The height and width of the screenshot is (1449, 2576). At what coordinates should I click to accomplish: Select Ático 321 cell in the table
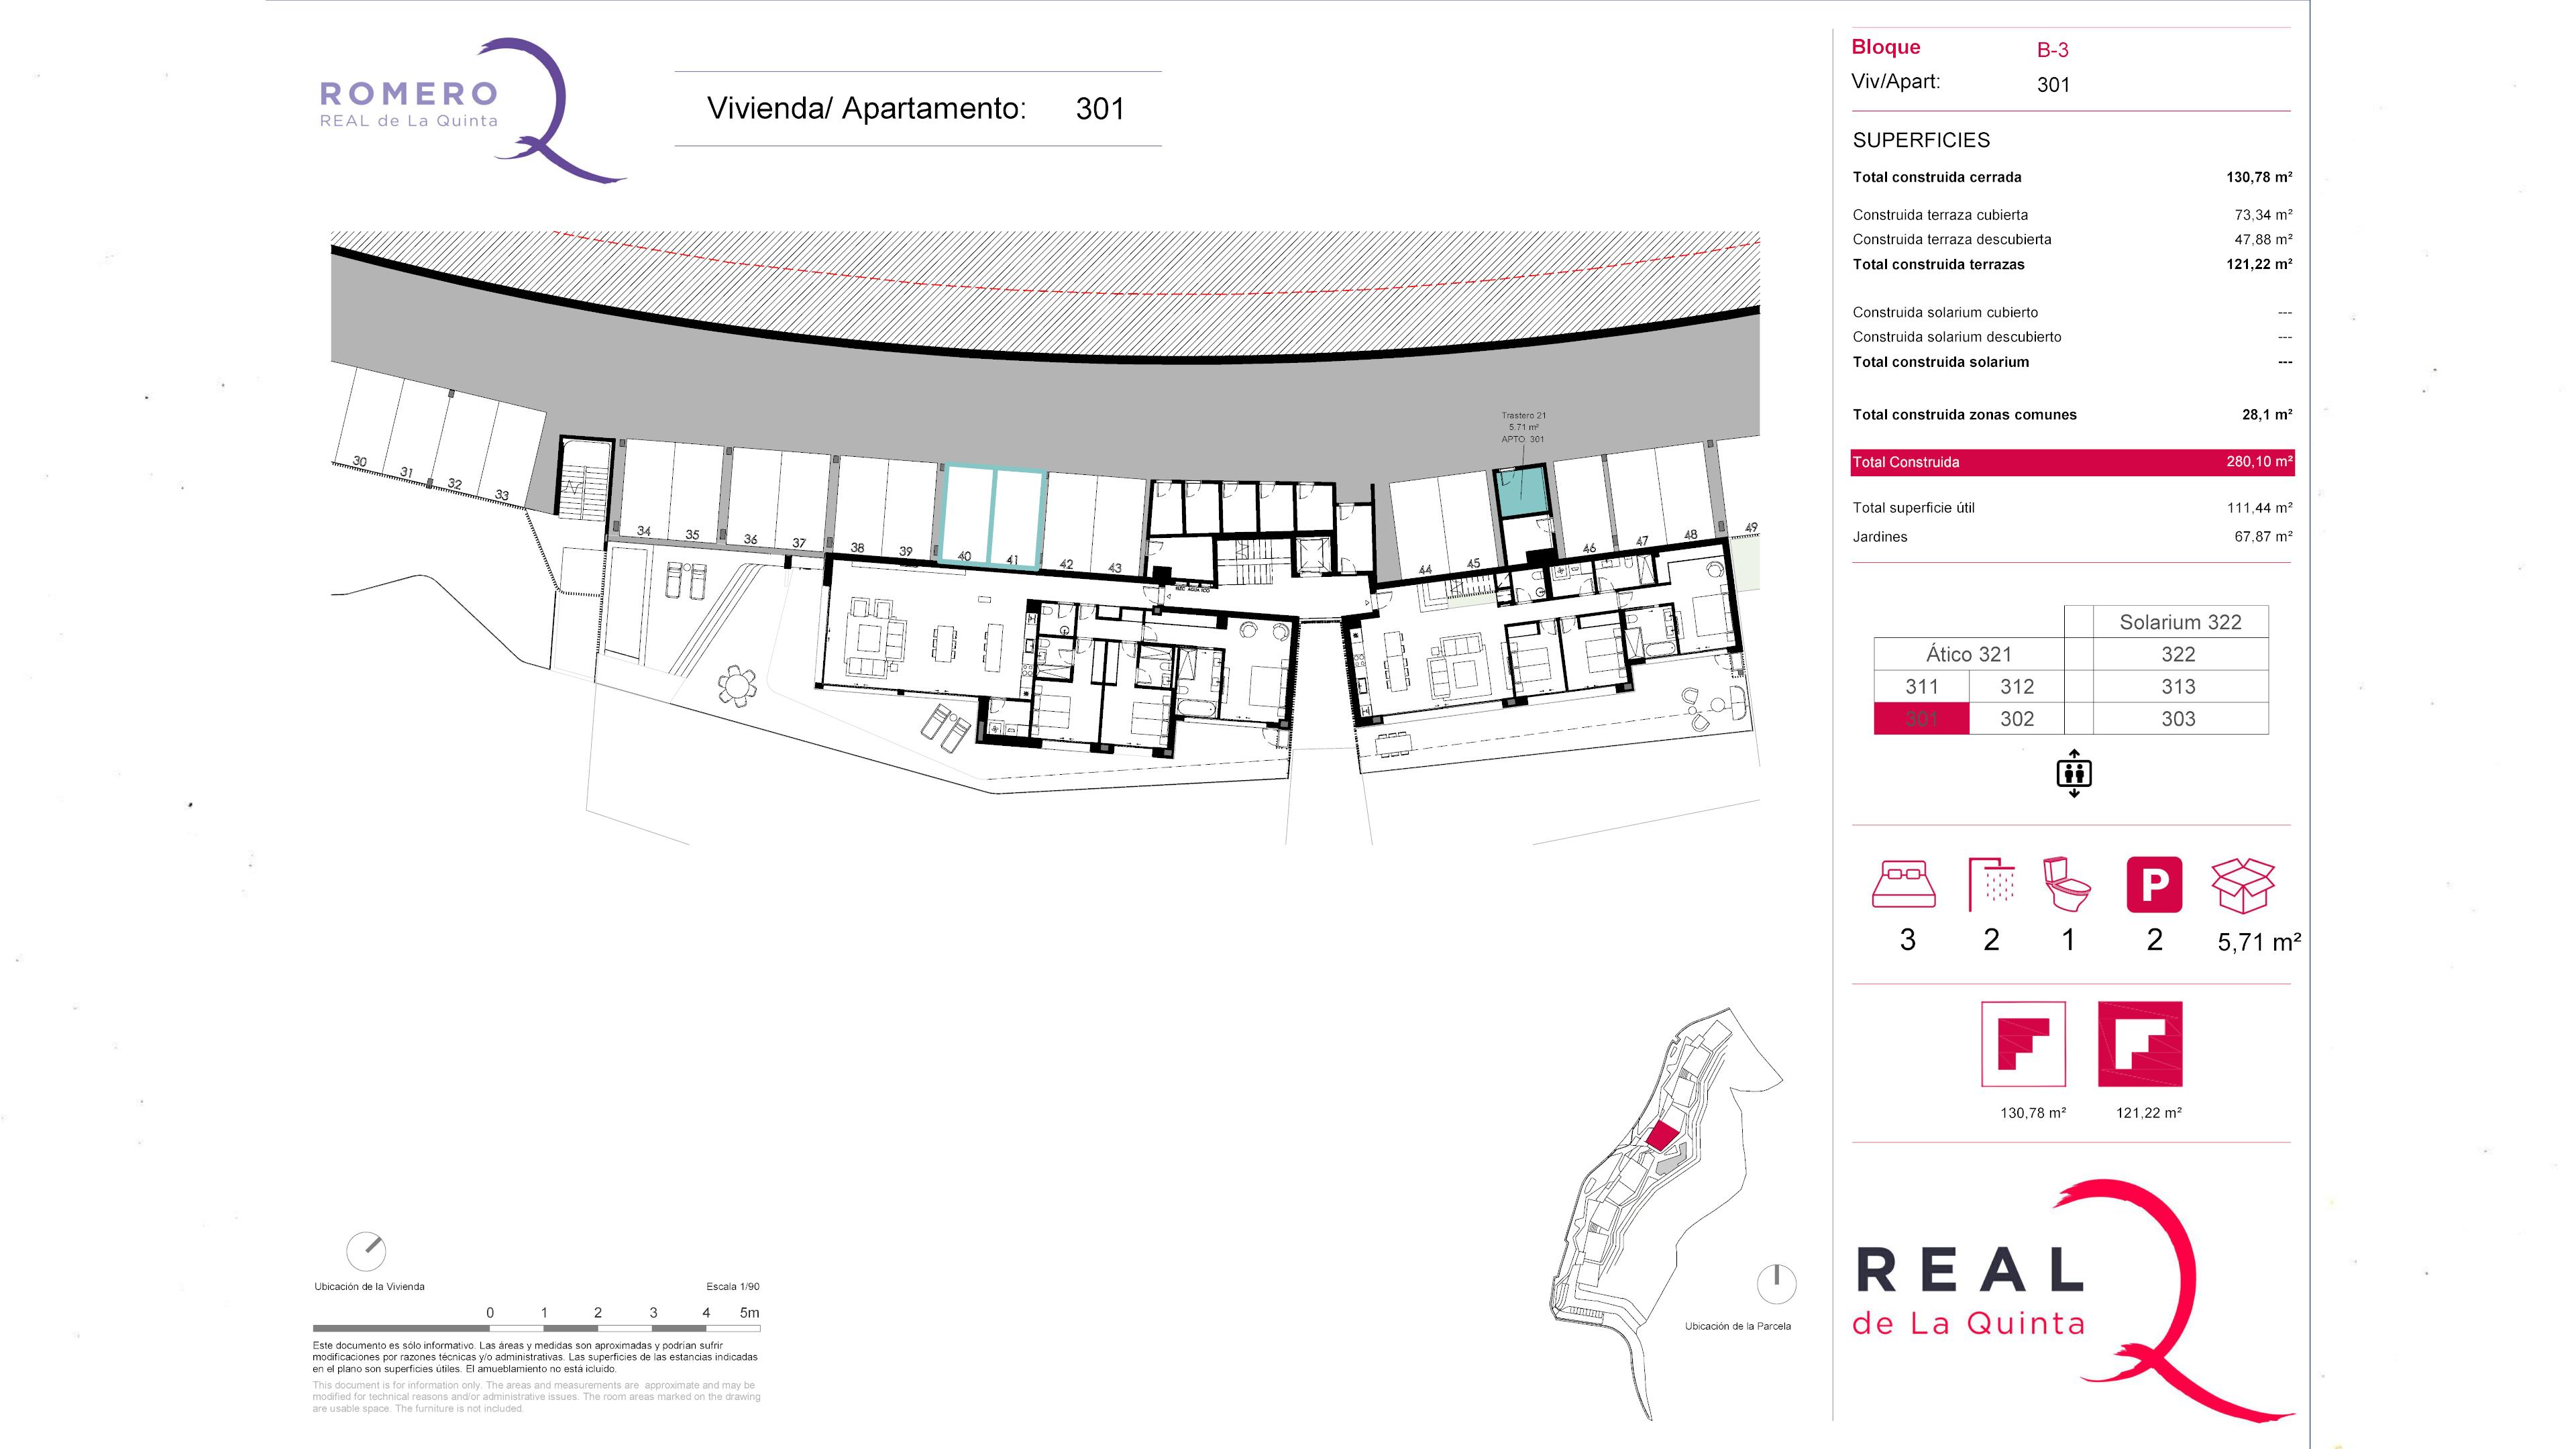[x=1968, y=654]
